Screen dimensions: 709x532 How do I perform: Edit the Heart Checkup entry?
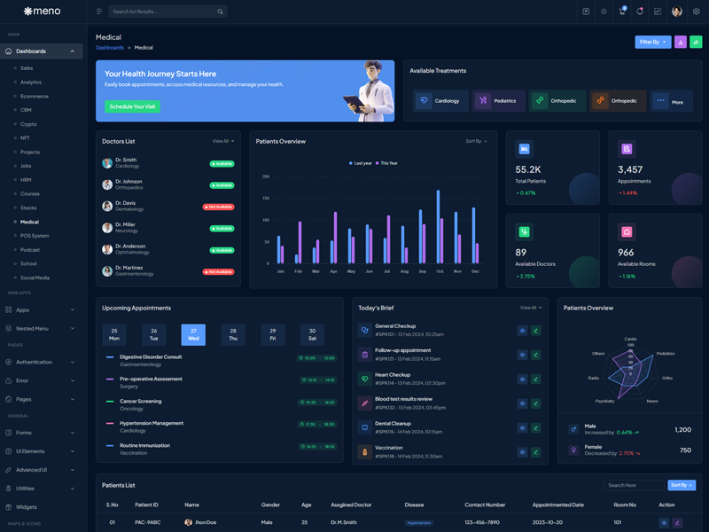pyautogui.click(x=535, y=379)
